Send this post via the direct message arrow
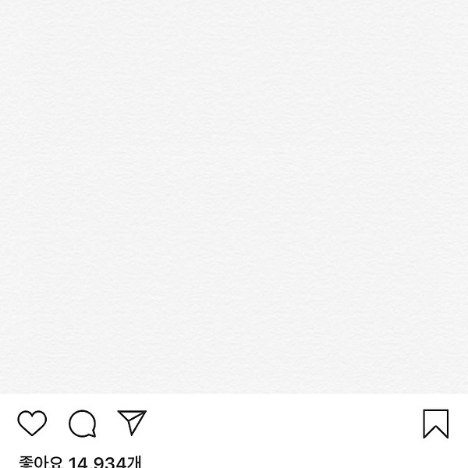 pyautogui.click(x=132, y=423)
